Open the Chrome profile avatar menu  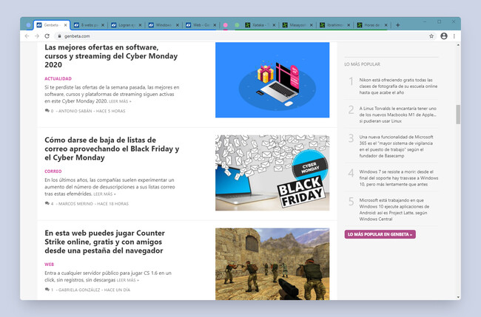click(x=443, y=35)
